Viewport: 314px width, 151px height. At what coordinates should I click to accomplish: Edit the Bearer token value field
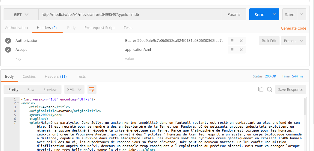point(174,41)
